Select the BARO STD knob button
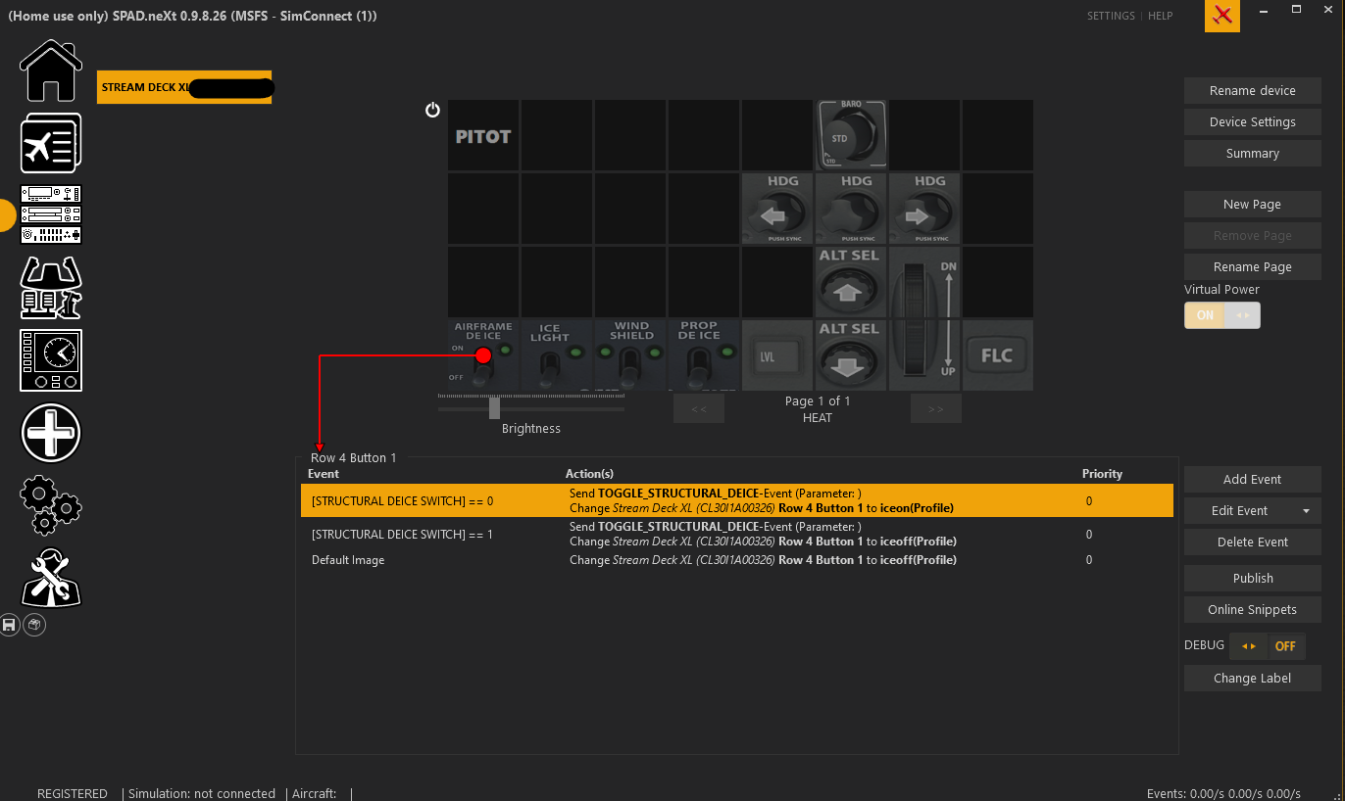 pyautogui.click(x=851, y=135)
